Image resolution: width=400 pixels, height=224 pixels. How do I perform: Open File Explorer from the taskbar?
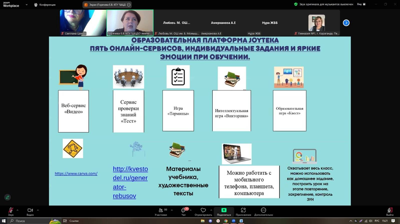203,221
